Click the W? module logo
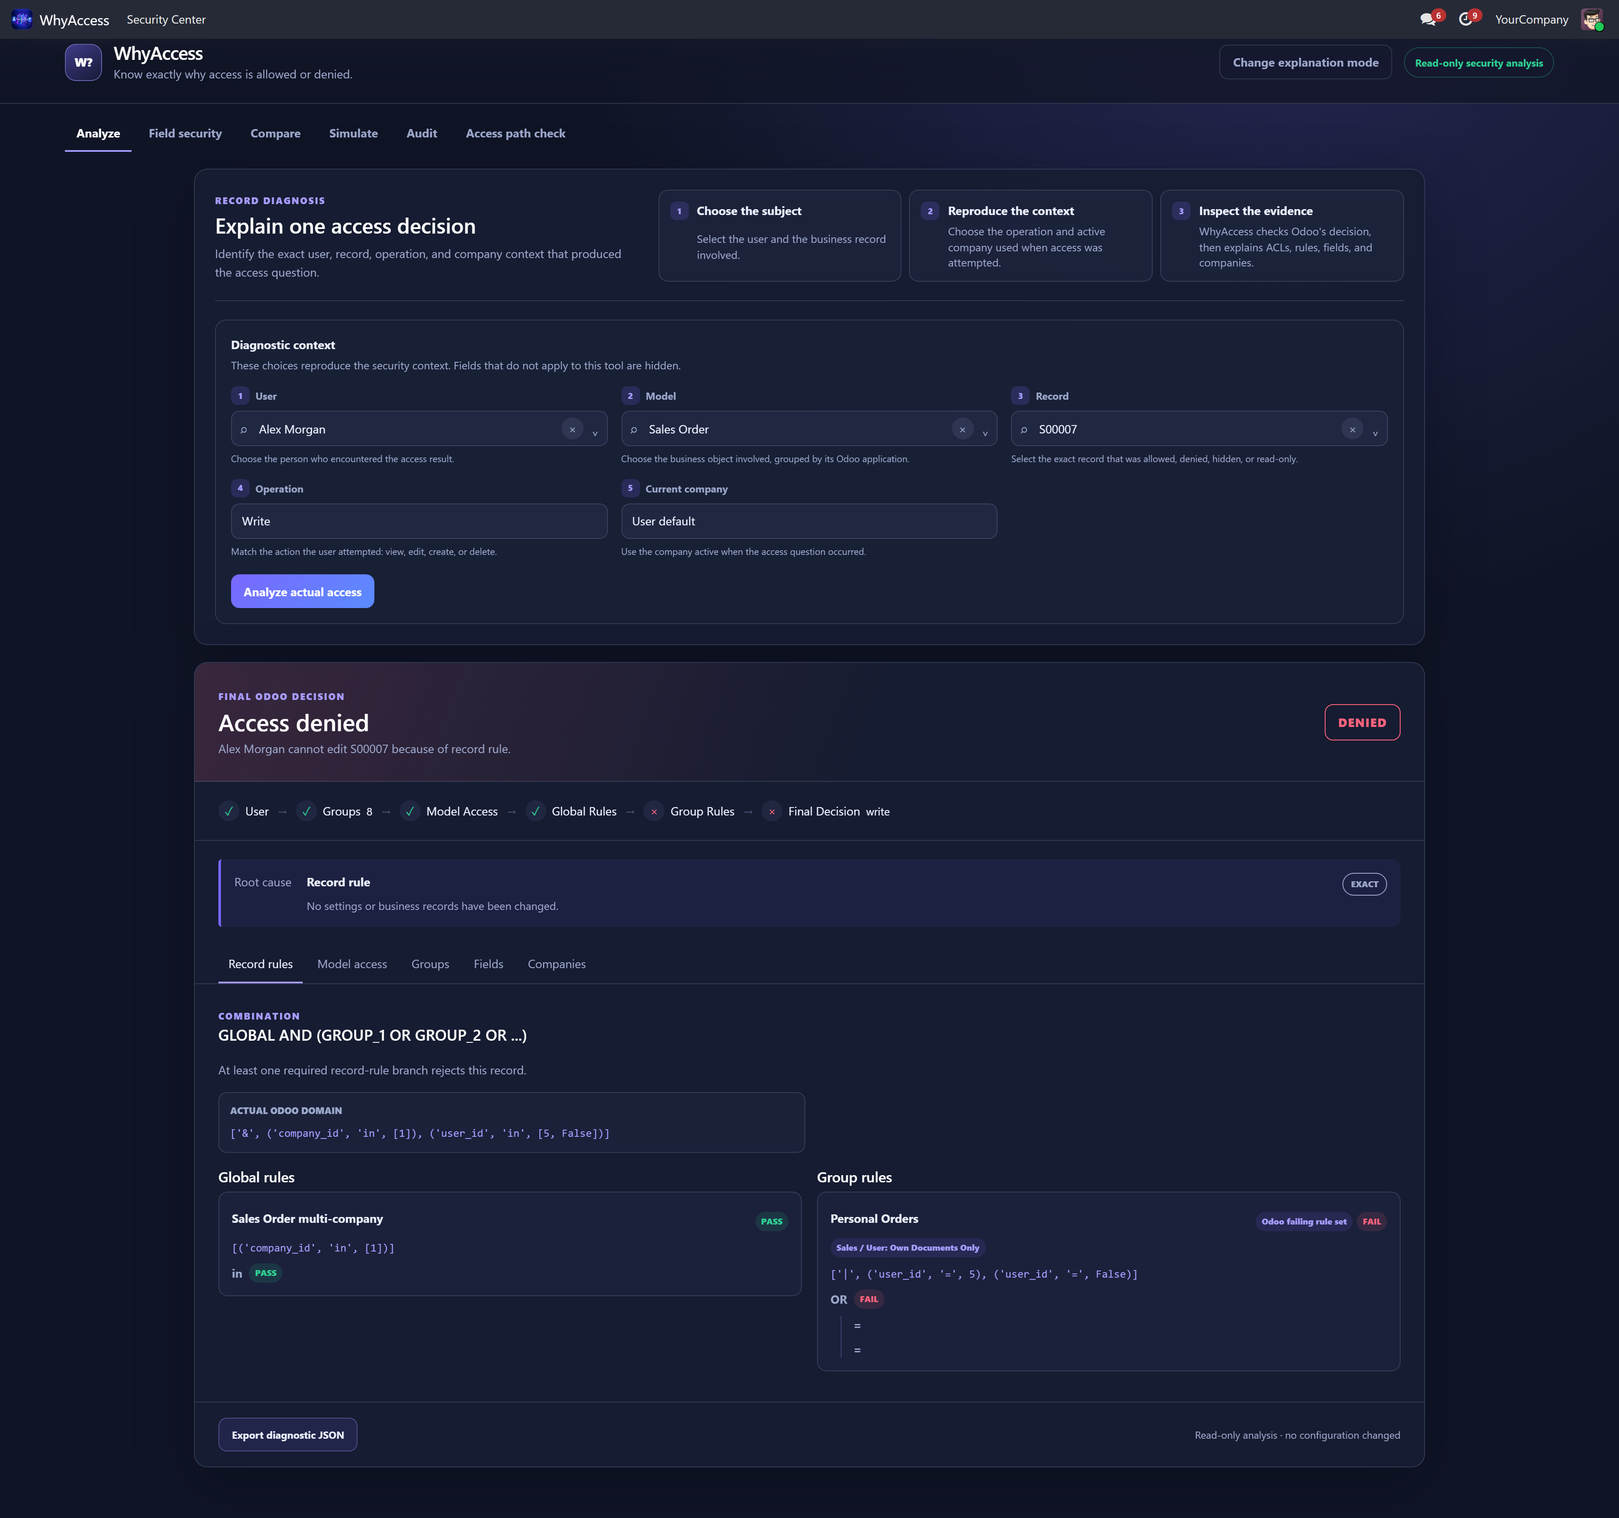The image size is (1619, 1518). [84, 63]
